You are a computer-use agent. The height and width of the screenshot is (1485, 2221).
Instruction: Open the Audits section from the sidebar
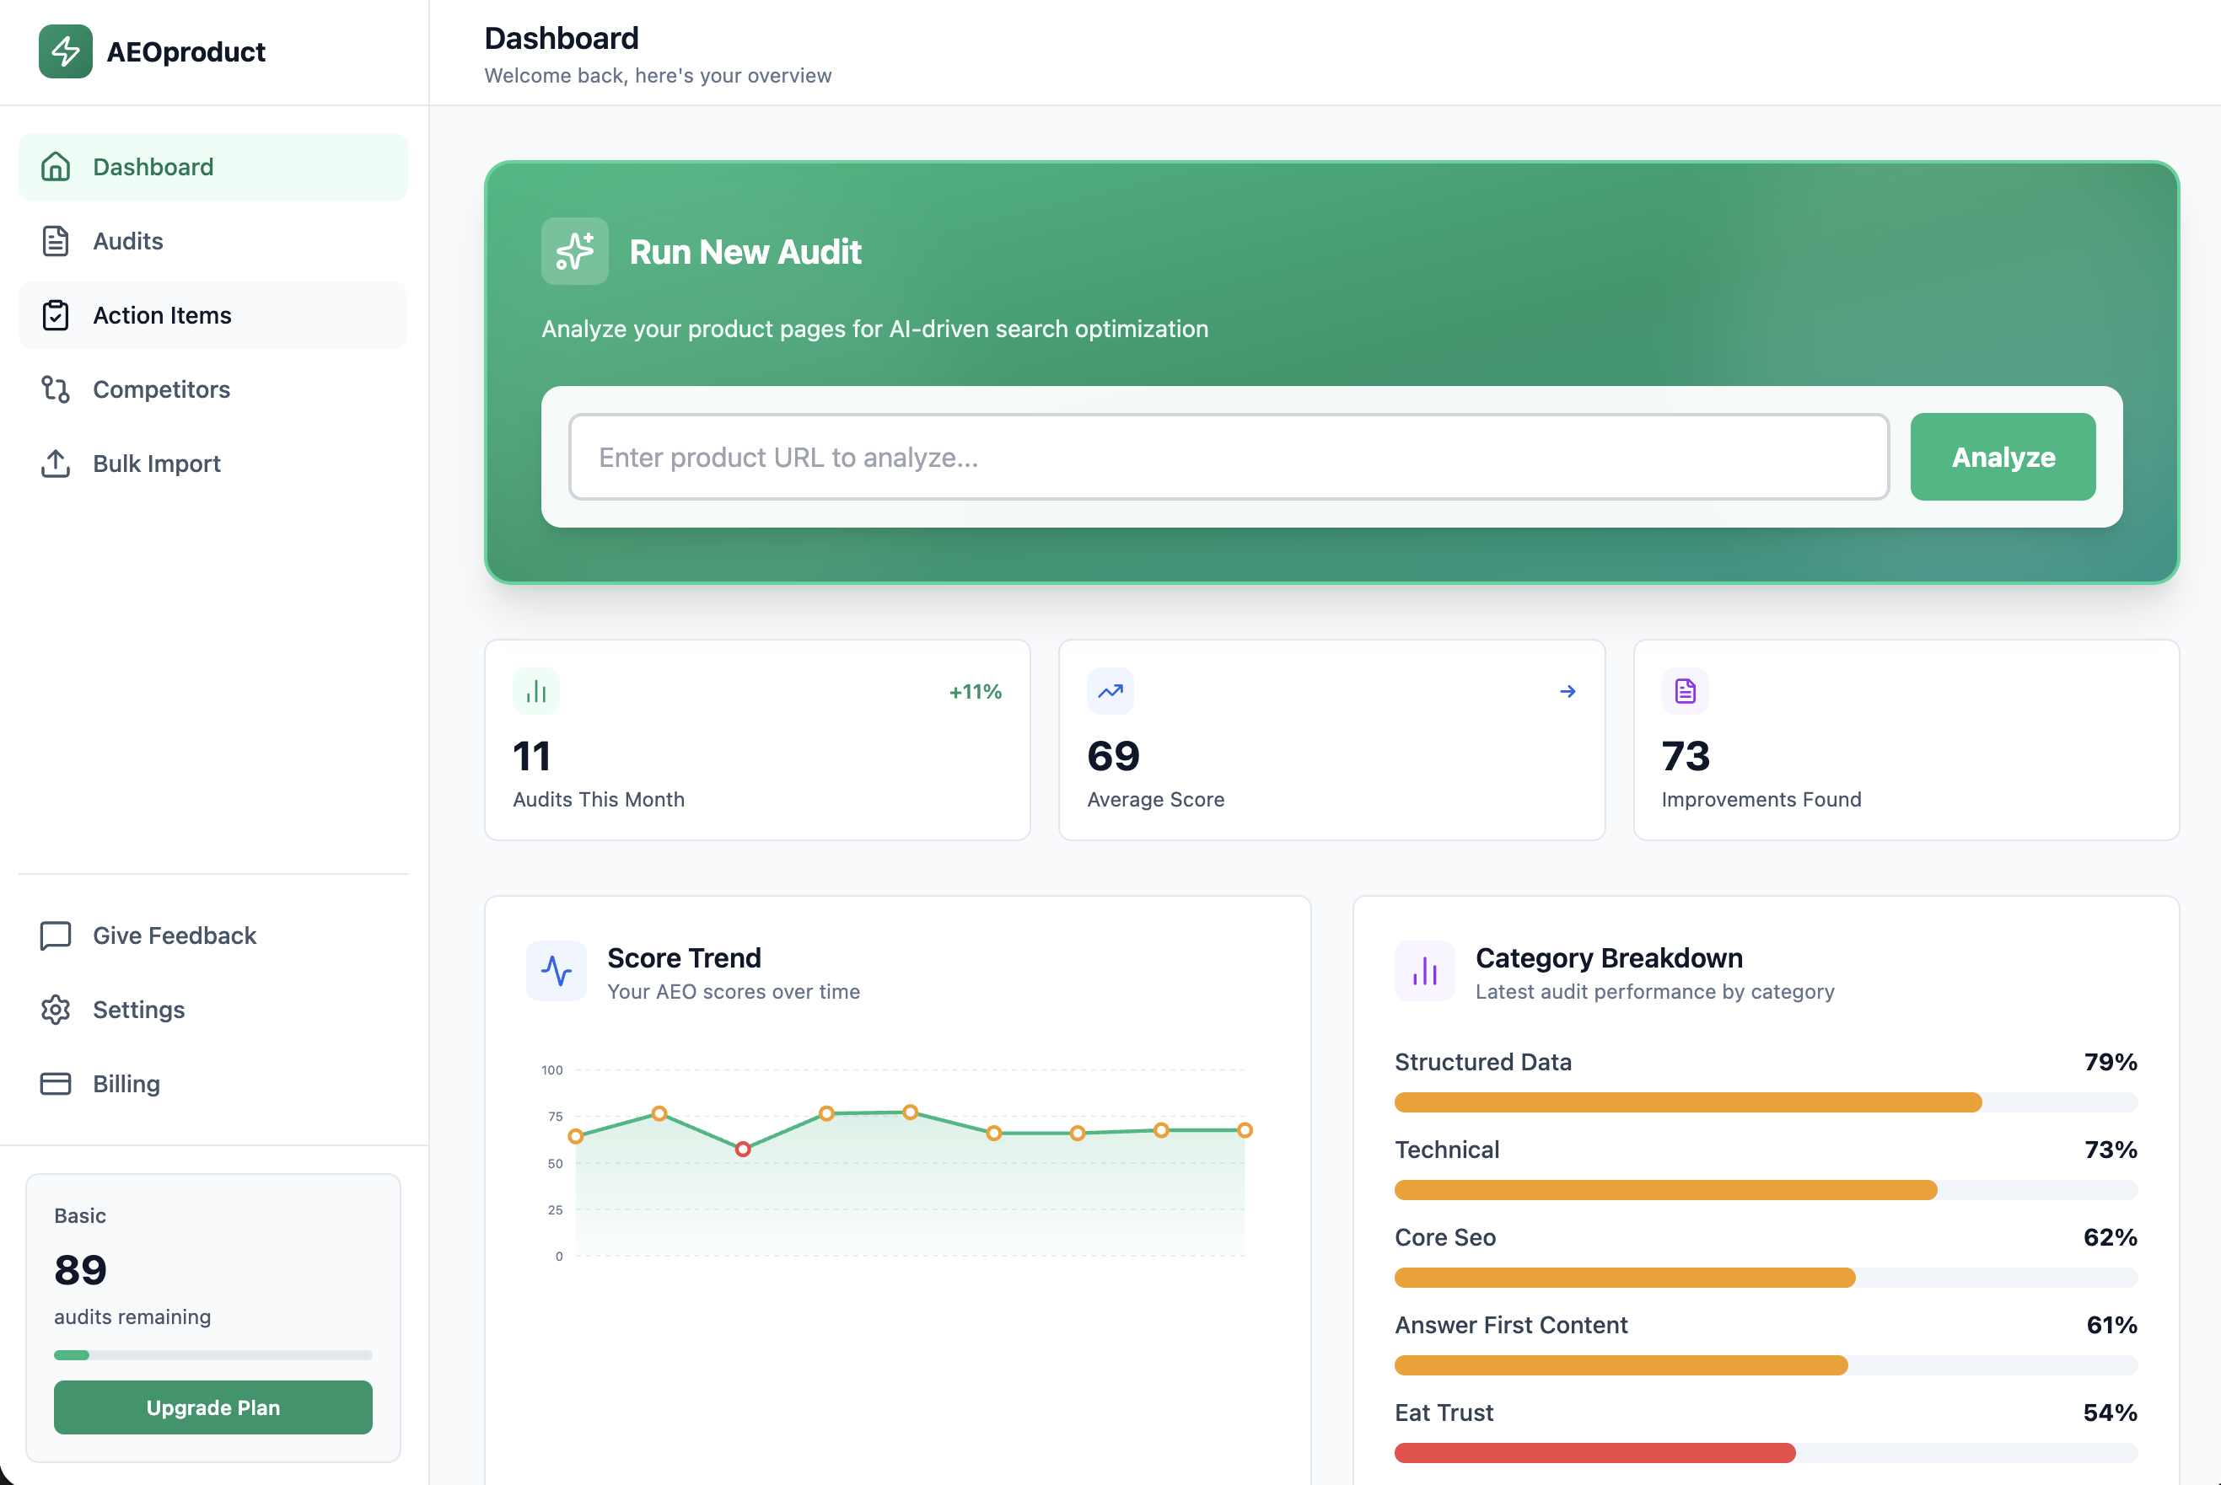[128, 242]
